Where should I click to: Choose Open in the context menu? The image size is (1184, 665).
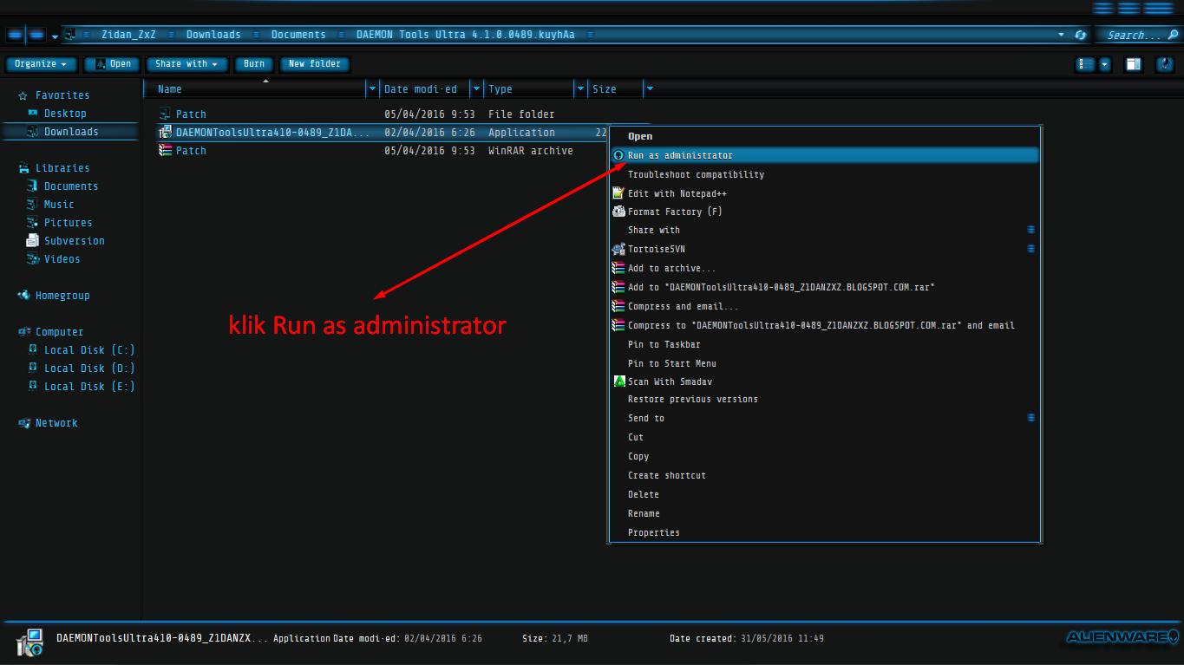pos(824,136)
